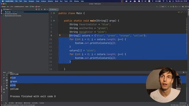Click the vertical Project tool window stripe button
Viewport: 189px width, 106px height.
(1, 11)
